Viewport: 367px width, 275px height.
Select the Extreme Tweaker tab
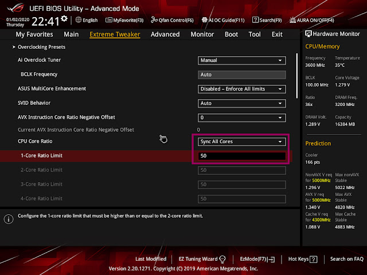(x=115, y=34)
